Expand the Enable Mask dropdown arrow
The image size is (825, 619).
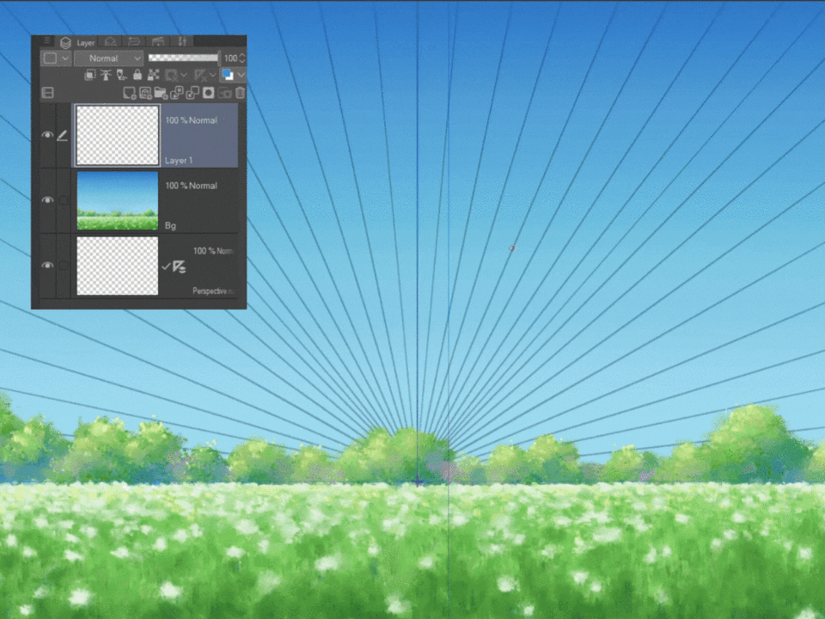tap(184, 76)
